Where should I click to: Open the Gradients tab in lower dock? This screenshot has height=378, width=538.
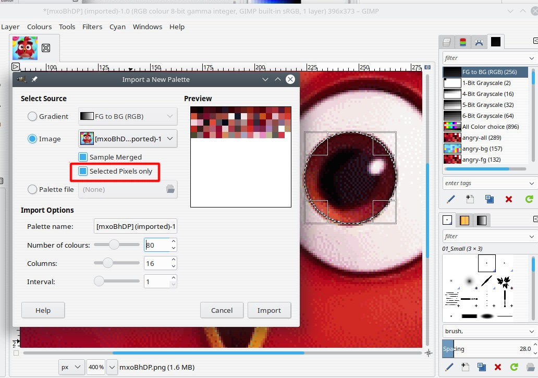coord(481,220)
